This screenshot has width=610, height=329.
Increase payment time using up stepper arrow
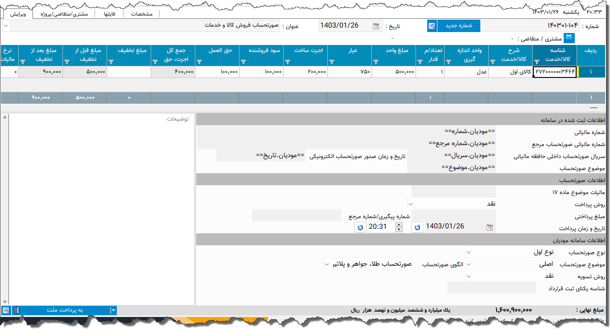point(399,224)
